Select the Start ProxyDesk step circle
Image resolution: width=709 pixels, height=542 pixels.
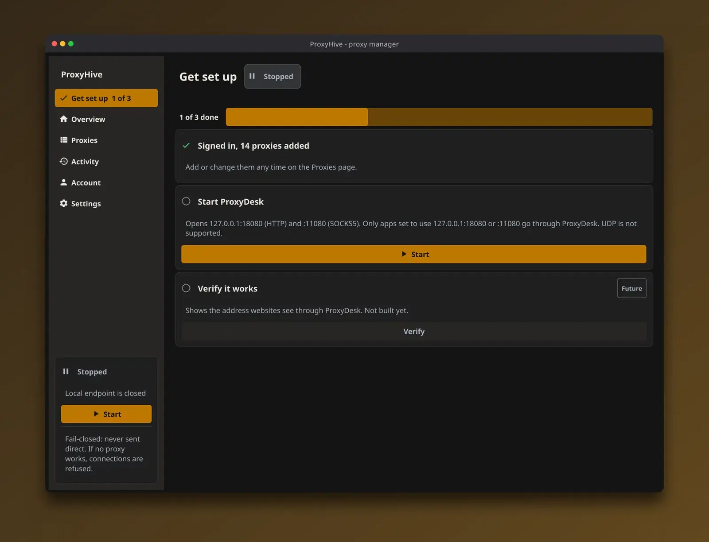(186, 201)
